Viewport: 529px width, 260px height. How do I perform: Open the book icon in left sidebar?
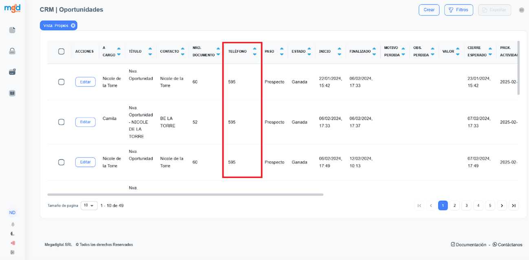[x=12, y=93]
